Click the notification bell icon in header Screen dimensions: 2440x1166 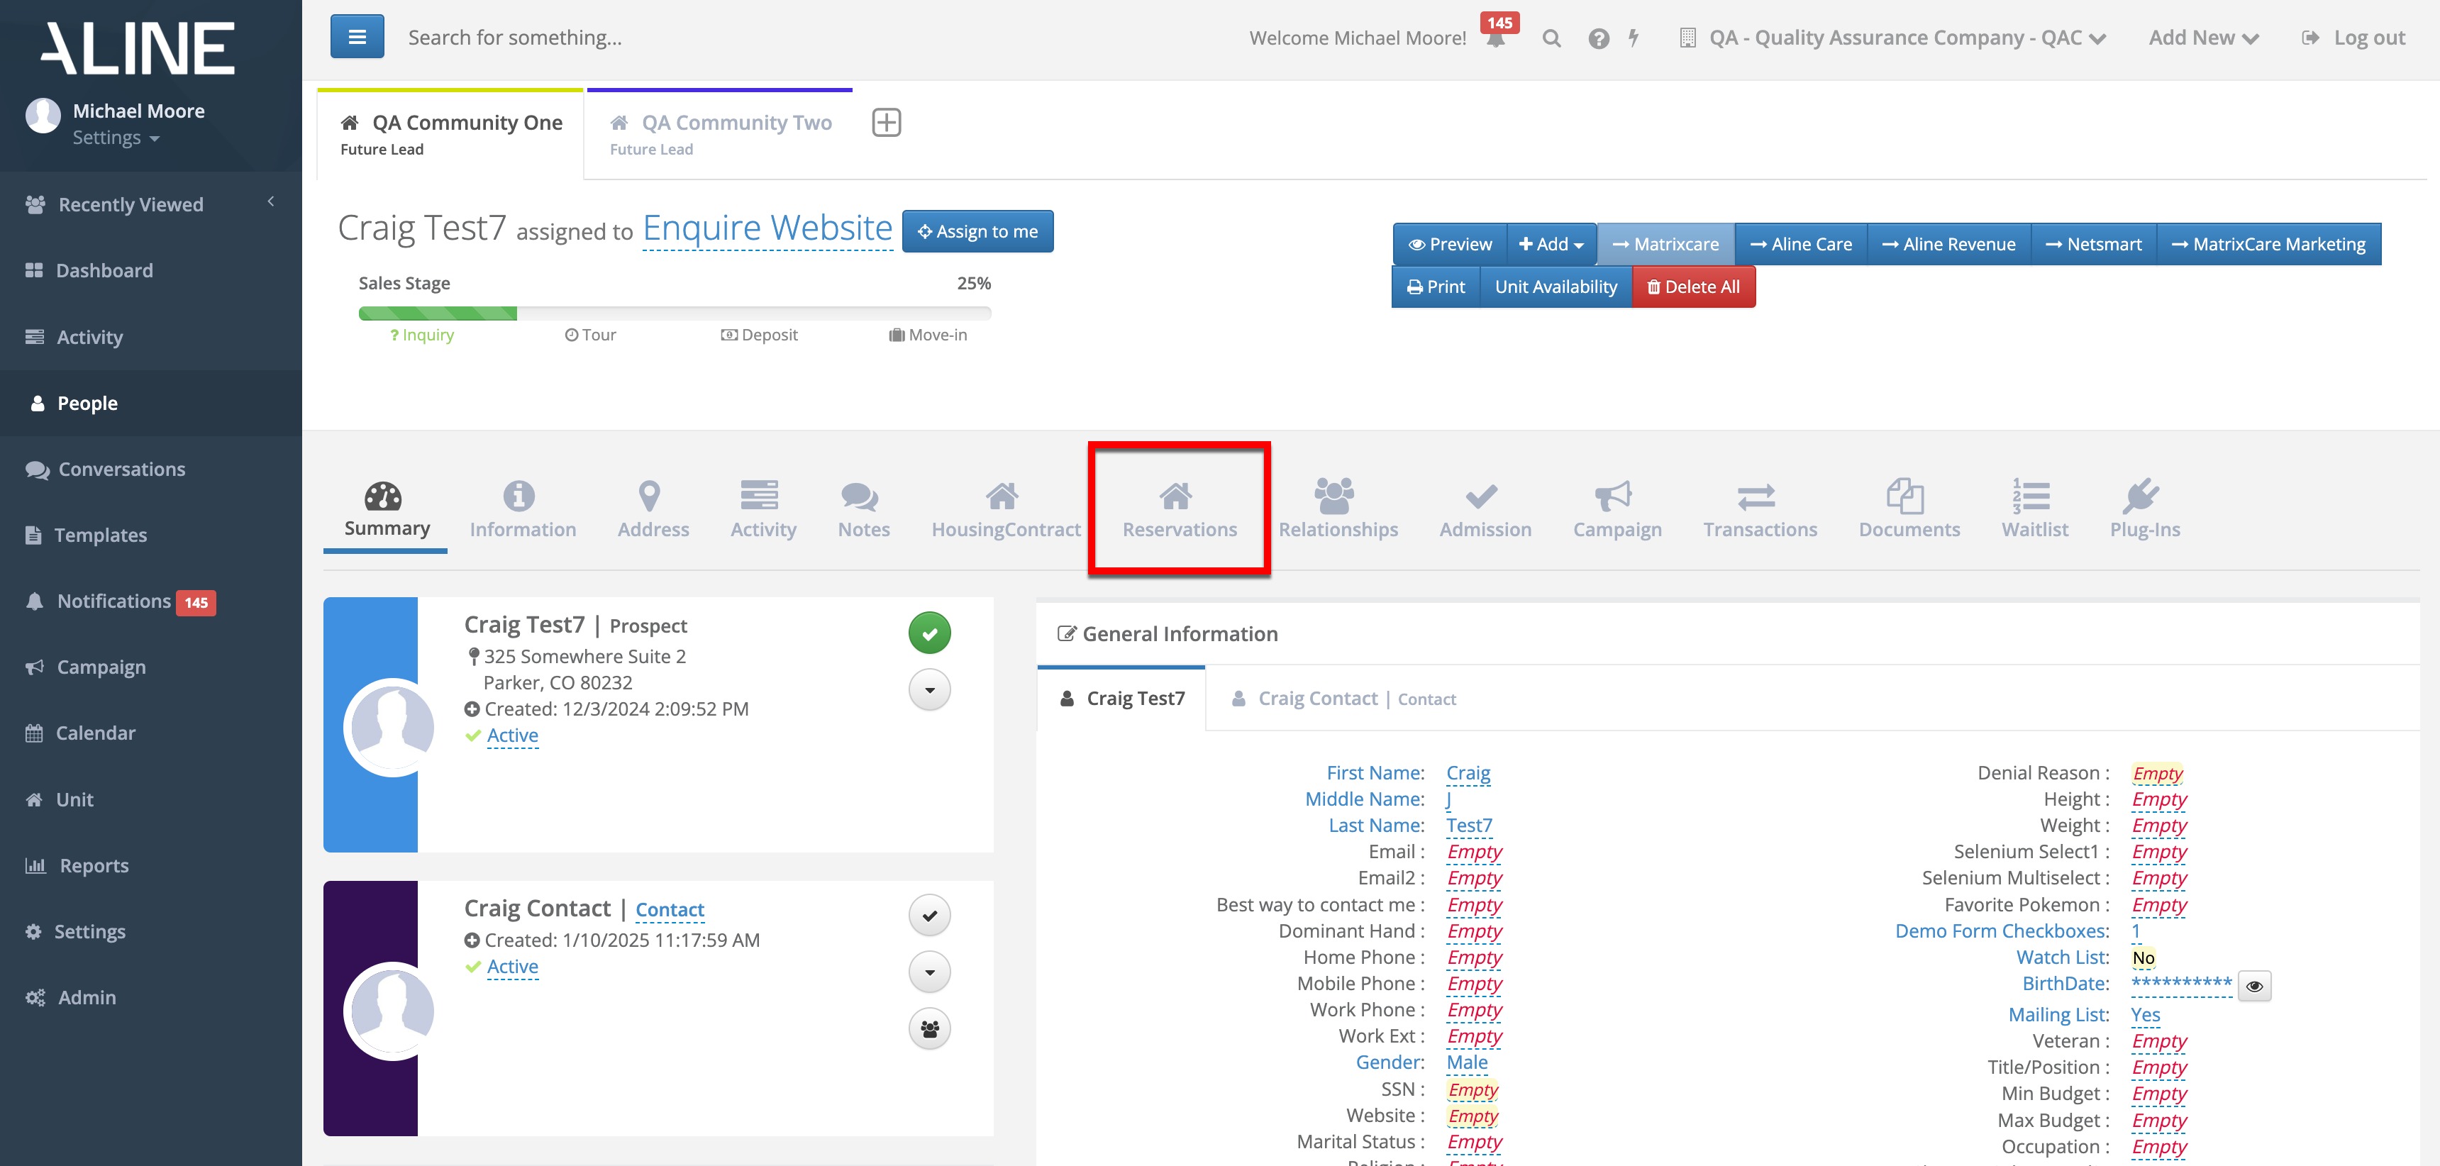click(x=1496, y=39)
